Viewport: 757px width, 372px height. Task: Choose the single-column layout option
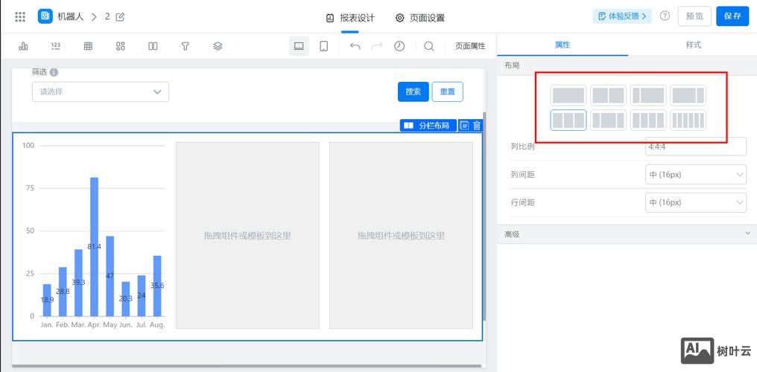click(568, 95)
